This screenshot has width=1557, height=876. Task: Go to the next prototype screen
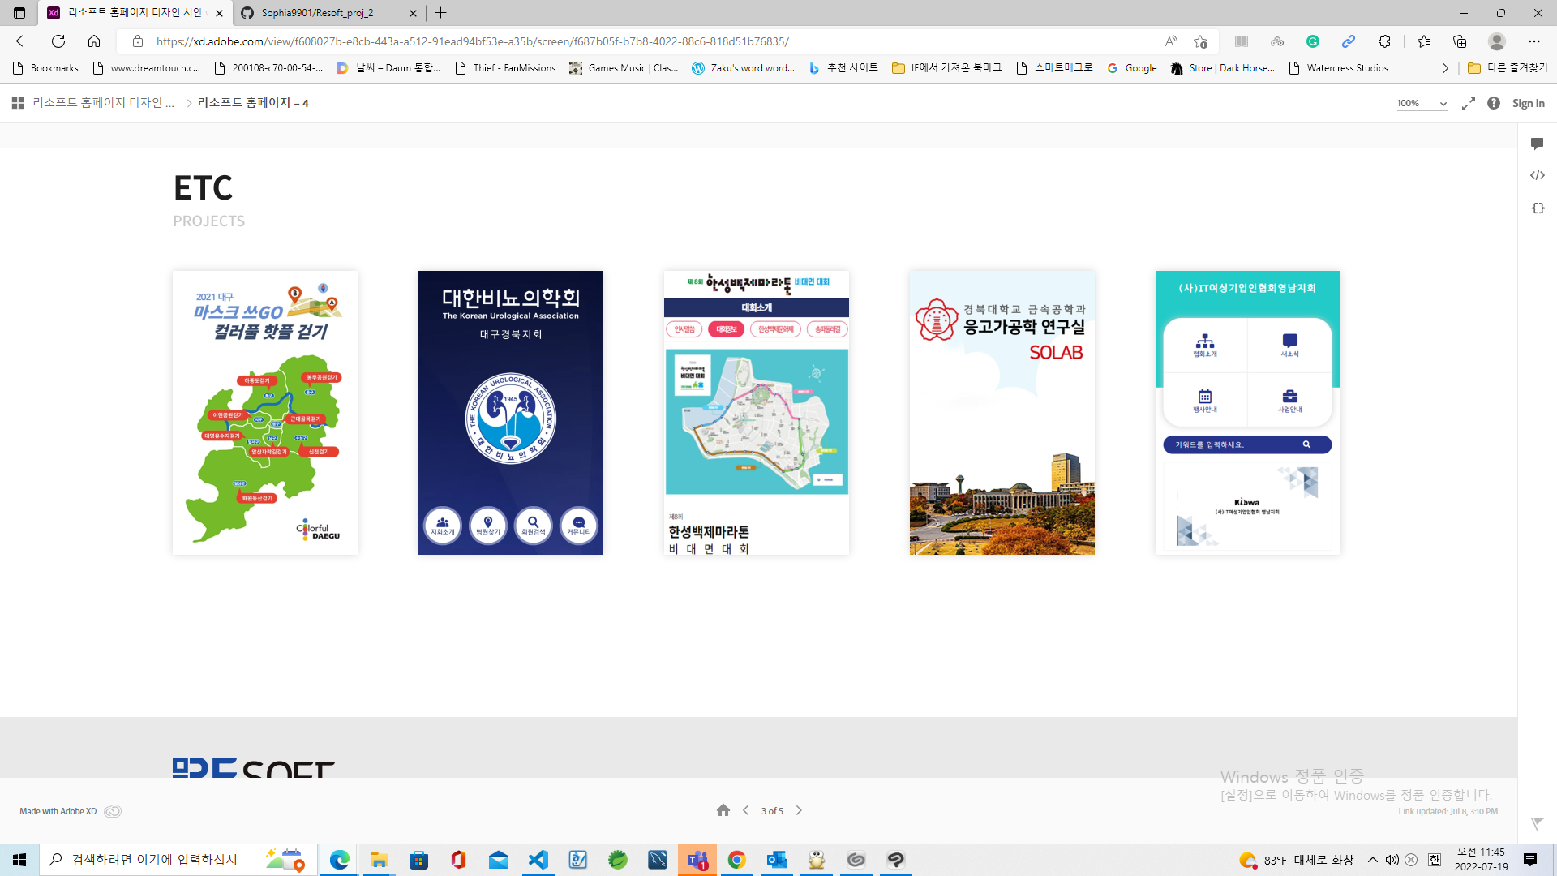point(799,810)
